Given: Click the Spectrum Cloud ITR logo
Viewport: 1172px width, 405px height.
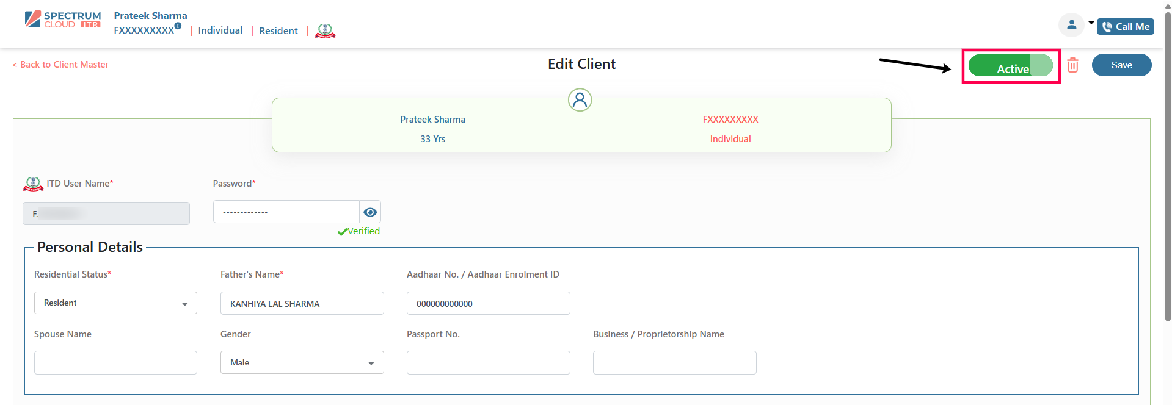Looking at the screenshot, I should 63,20.
